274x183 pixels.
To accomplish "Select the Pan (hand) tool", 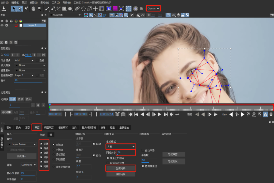I will pos(33,9).
